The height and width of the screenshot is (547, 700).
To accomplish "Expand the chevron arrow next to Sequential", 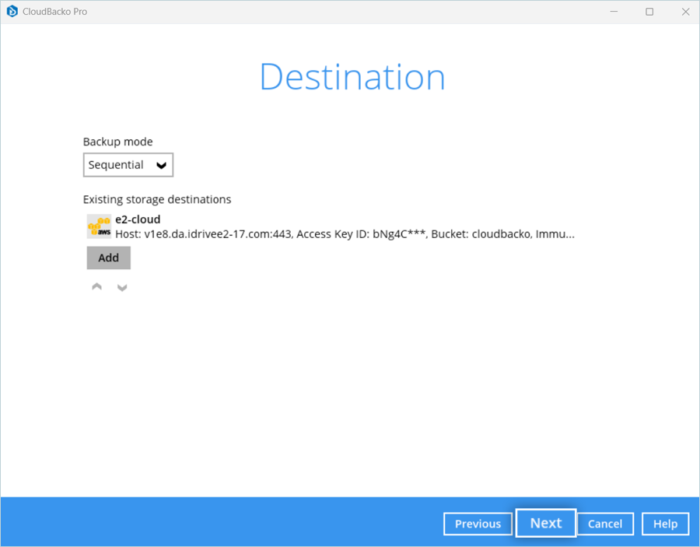I will point(161,165).
